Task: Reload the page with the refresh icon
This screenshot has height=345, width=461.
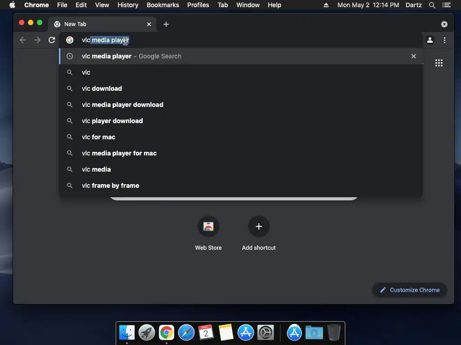Action: pyautogui.click(x=52, y=40)
